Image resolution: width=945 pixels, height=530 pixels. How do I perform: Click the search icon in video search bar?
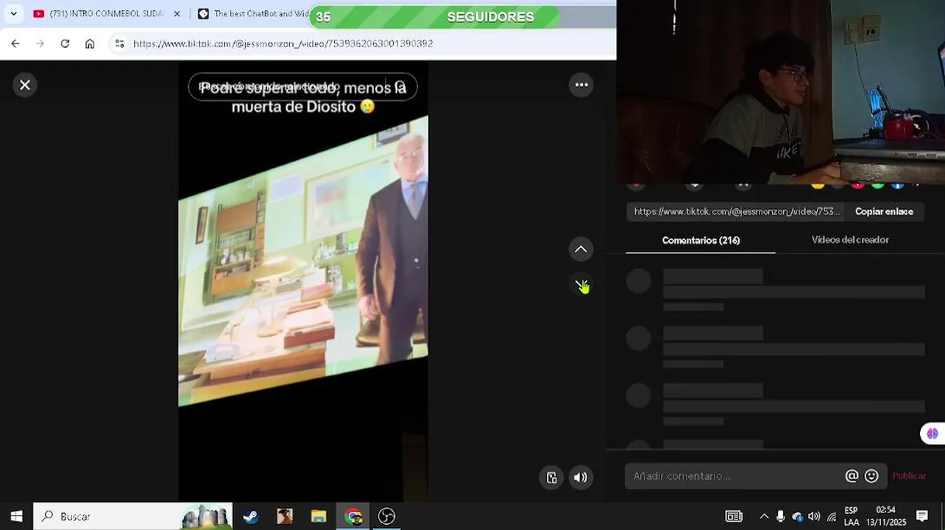click(400, 87)
